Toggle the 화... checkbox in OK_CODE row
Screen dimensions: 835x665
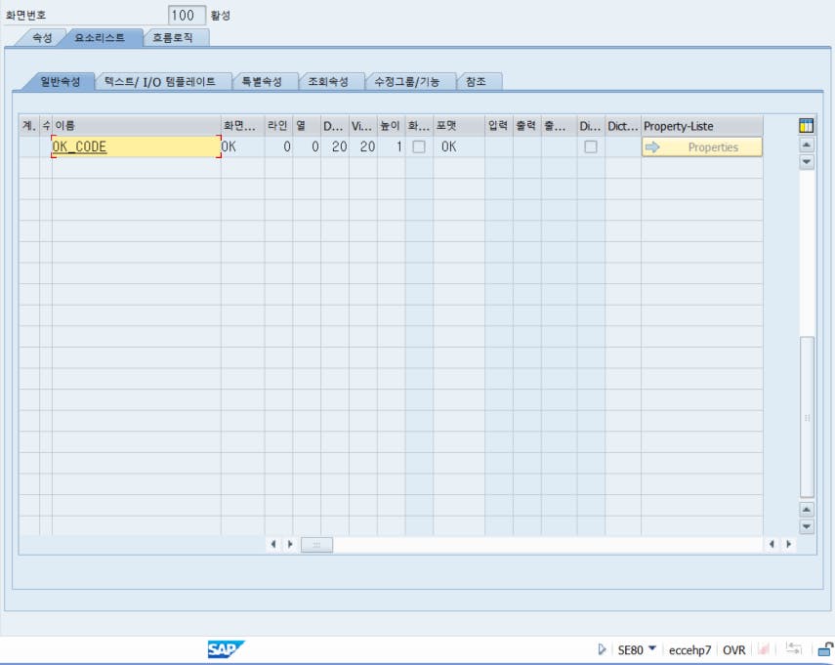point(419,146)
